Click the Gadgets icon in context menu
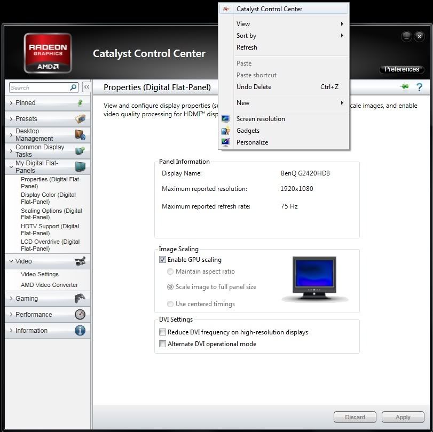 225,131
